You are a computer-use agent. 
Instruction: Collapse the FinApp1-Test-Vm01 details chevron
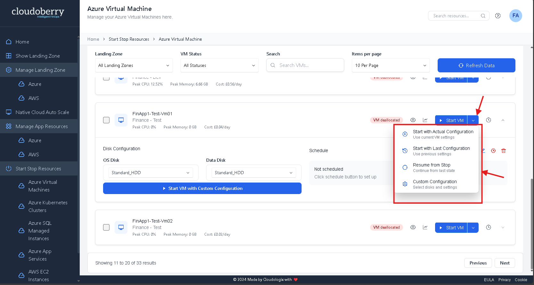pyautogui.click(x=503, y=120)
